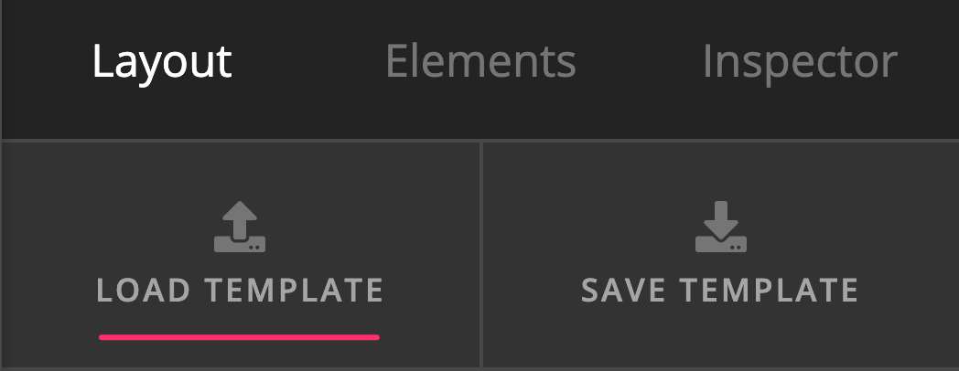Activate the Load Template panel cell
The image size is (959, 371).
(241, 255)
